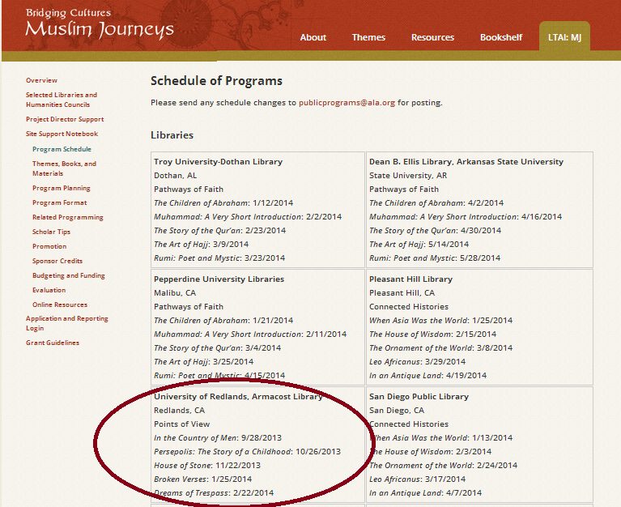Go to Program Planning page
621x507 pixels.
(62, 188)
